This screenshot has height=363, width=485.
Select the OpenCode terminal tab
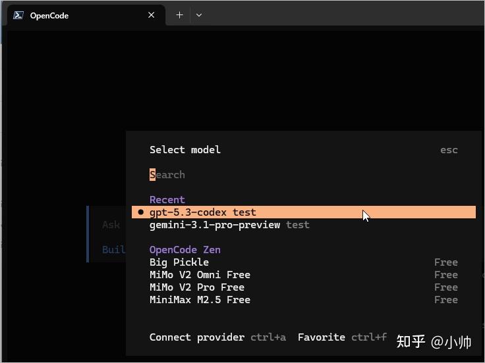[86, 15]
